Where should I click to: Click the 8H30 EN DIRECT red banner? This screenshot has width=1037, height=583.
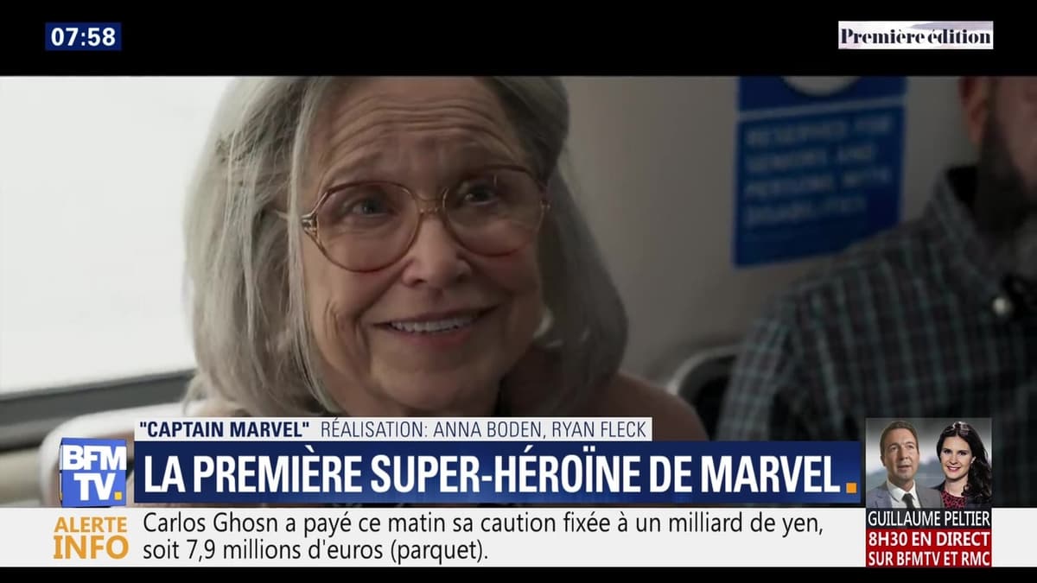(x=928, y=535)
